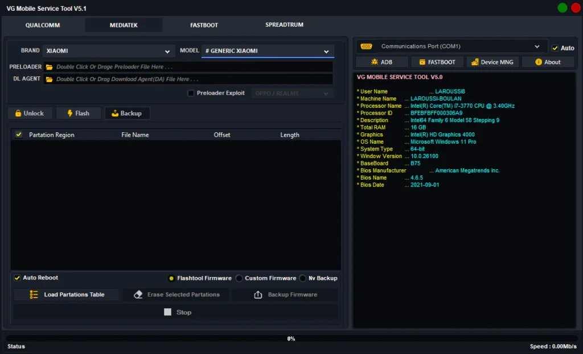The image size is (583, 354).
Task: Click the Status label in status bar
Action: (x=16, y=347)
